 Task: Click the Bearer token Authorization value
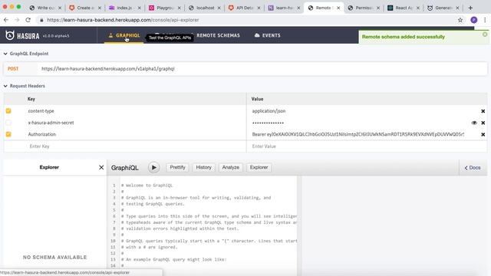coord(358,134)
